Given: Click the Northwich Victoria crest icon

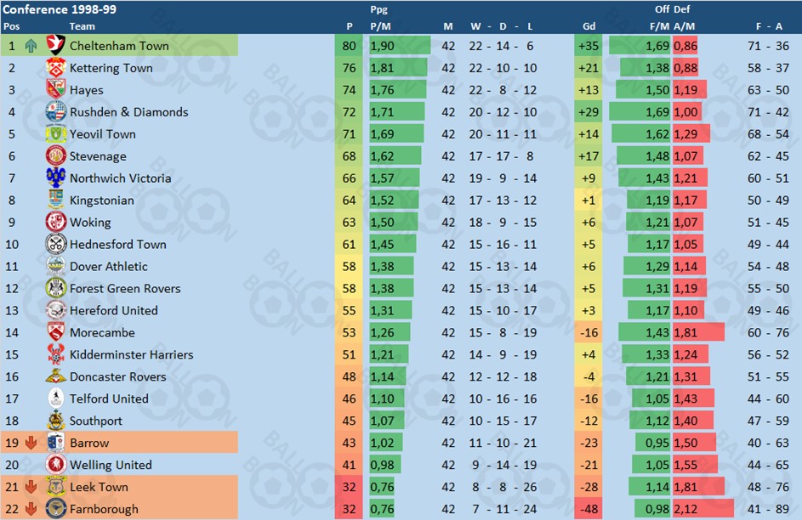Looking at the screenshot, I should click(56, 178).
